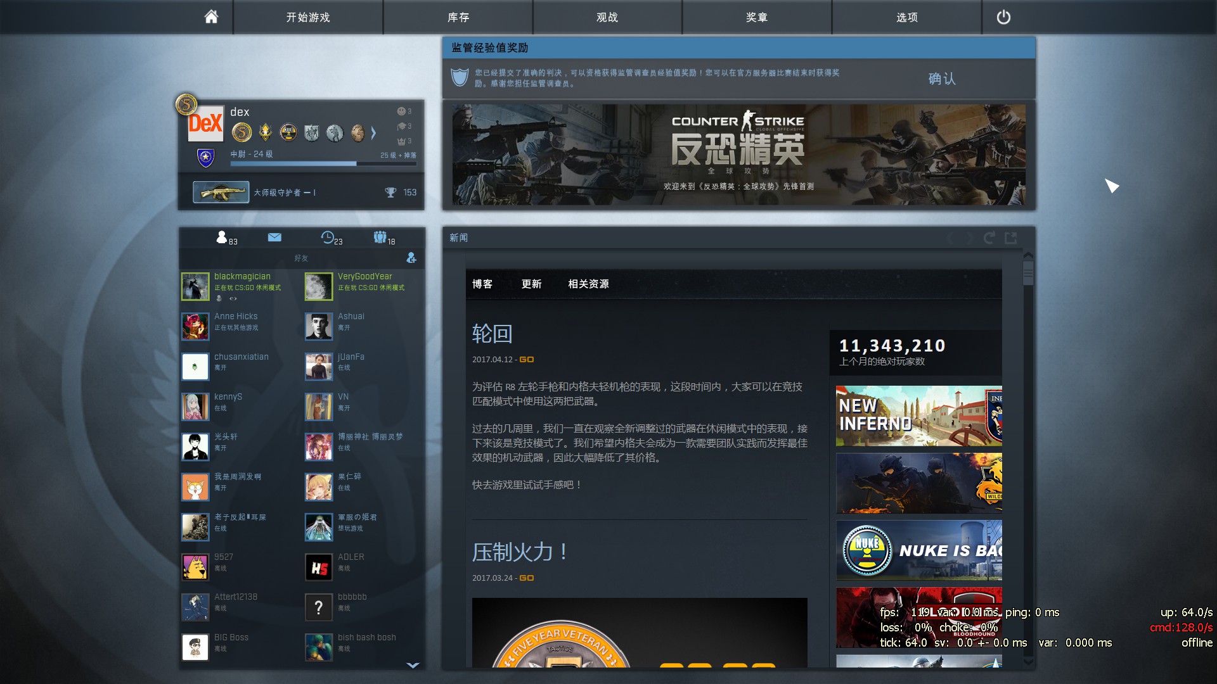Select the five-year veteran coin medal
Screen dimensions: 1217x684
[241, 132]
